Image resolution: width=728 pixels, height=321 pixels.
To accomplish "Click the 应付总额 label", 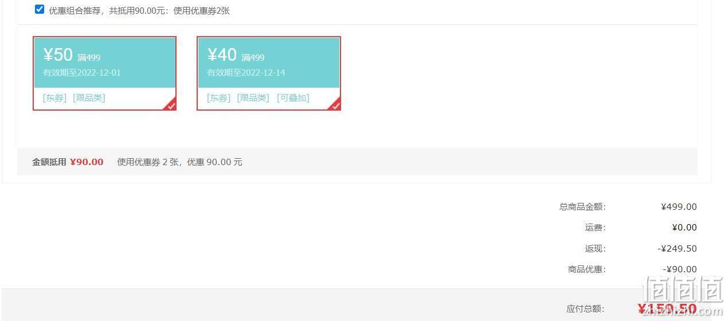I will [x=585, y=309].
